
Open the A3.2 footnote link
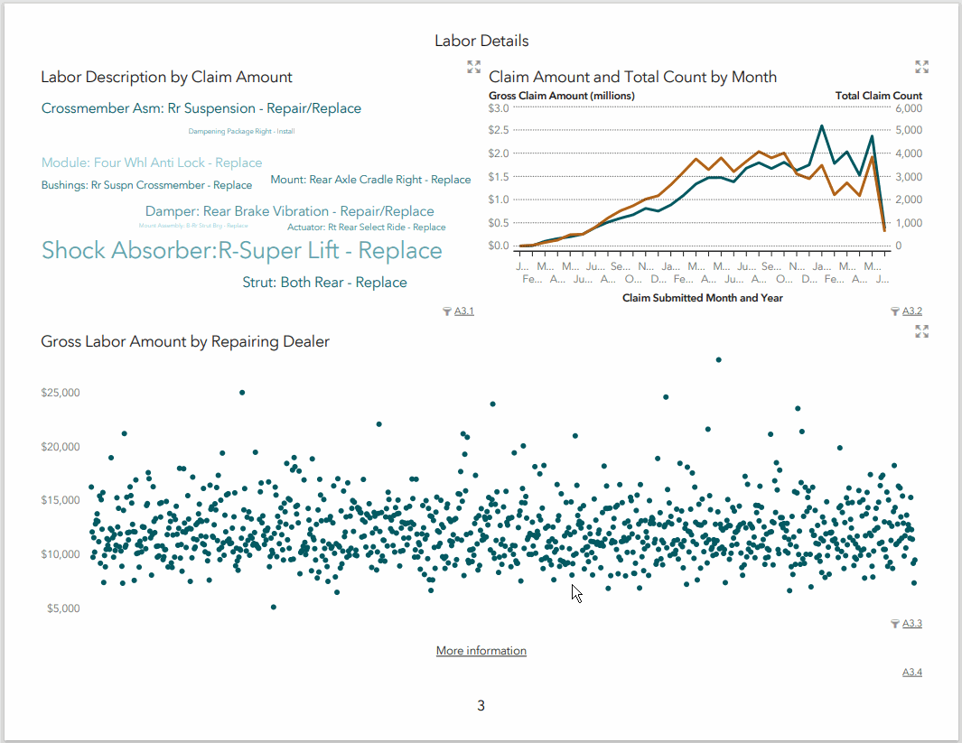911,311
